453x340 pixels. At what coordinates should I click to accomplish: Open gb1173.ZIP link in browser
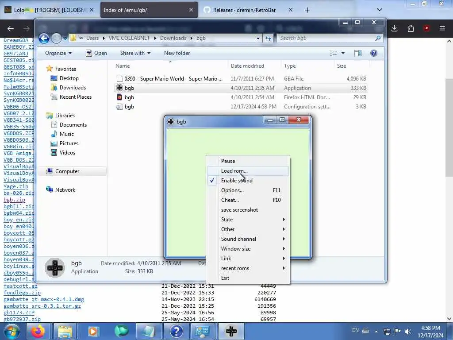19,313
